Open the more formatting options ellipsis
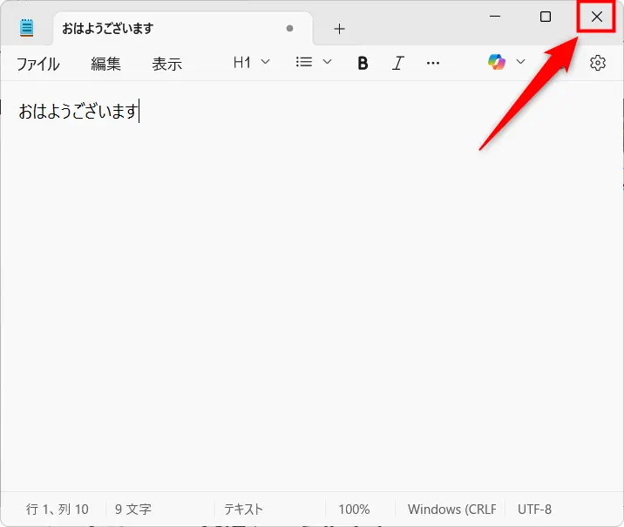Image resolution: width=624 pixels, height=527 pixels. pos(433,63)
